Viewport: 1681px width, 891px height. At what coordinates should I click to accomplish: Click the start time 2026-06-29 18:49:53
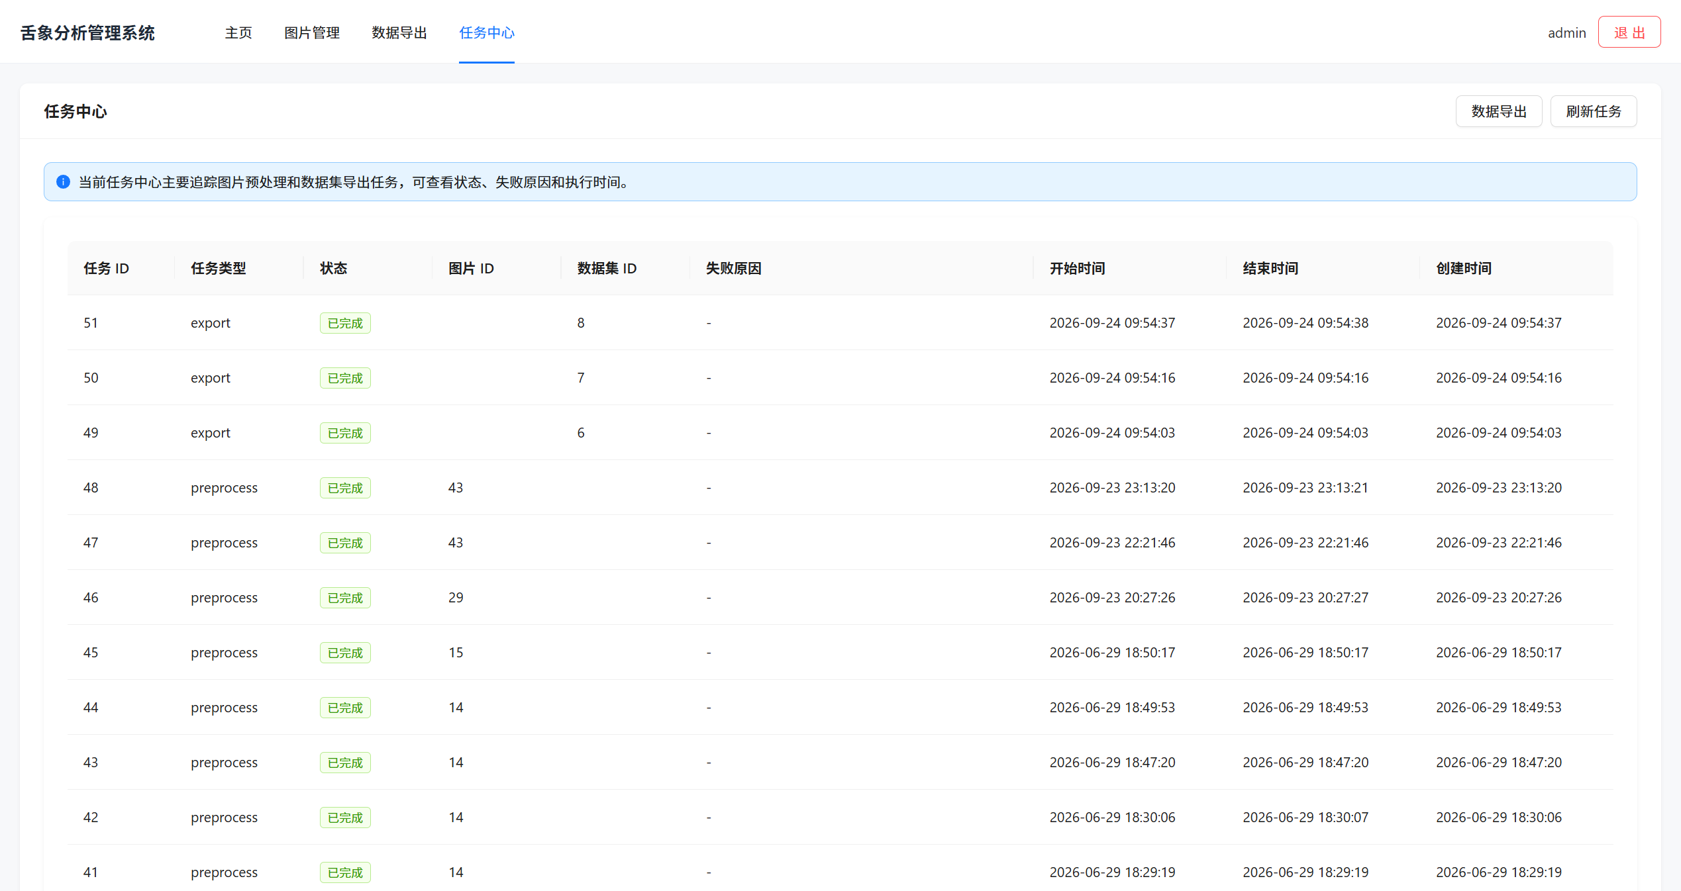(x=1113, y=708)
